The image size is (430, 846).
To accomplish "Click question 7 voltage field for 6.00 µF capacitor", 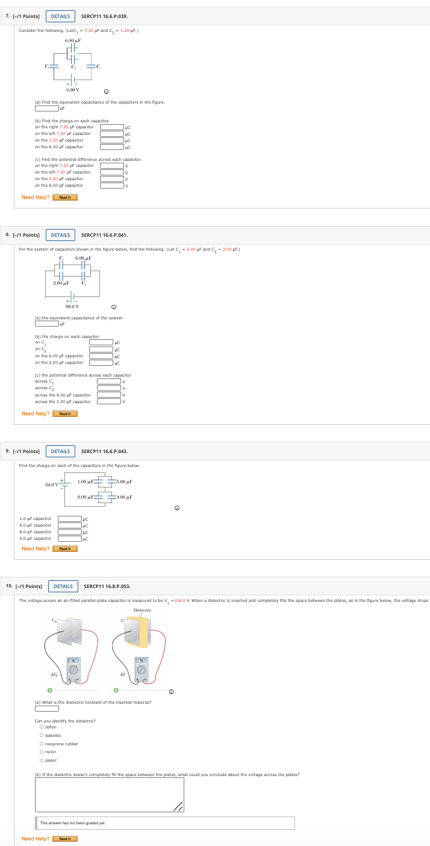I will click(x=112, y=185).
